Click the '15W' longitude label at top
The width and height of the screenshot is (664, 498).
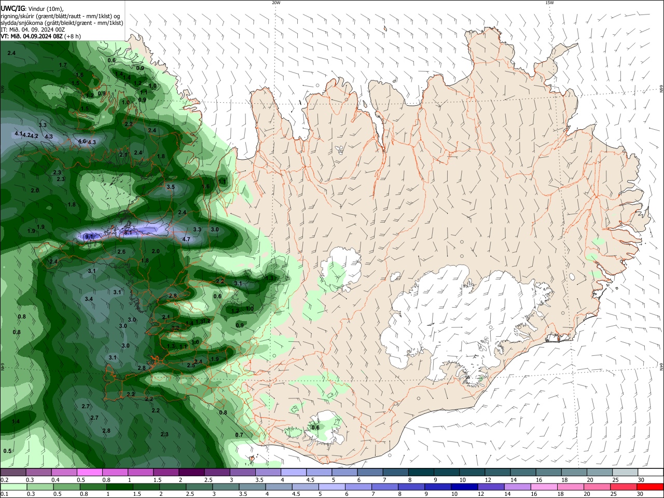click(549, 3)
